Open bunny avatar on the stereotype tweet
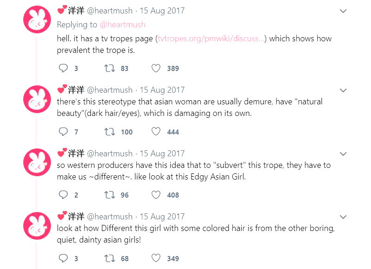This screenshot has height=269, width=371. point(37,99)
